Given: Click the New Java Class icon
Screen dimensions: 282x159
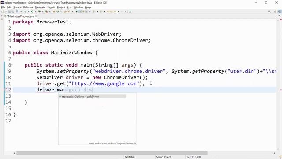Looking at the screenshot, I should pyautogui.click(x=58, y=11).
